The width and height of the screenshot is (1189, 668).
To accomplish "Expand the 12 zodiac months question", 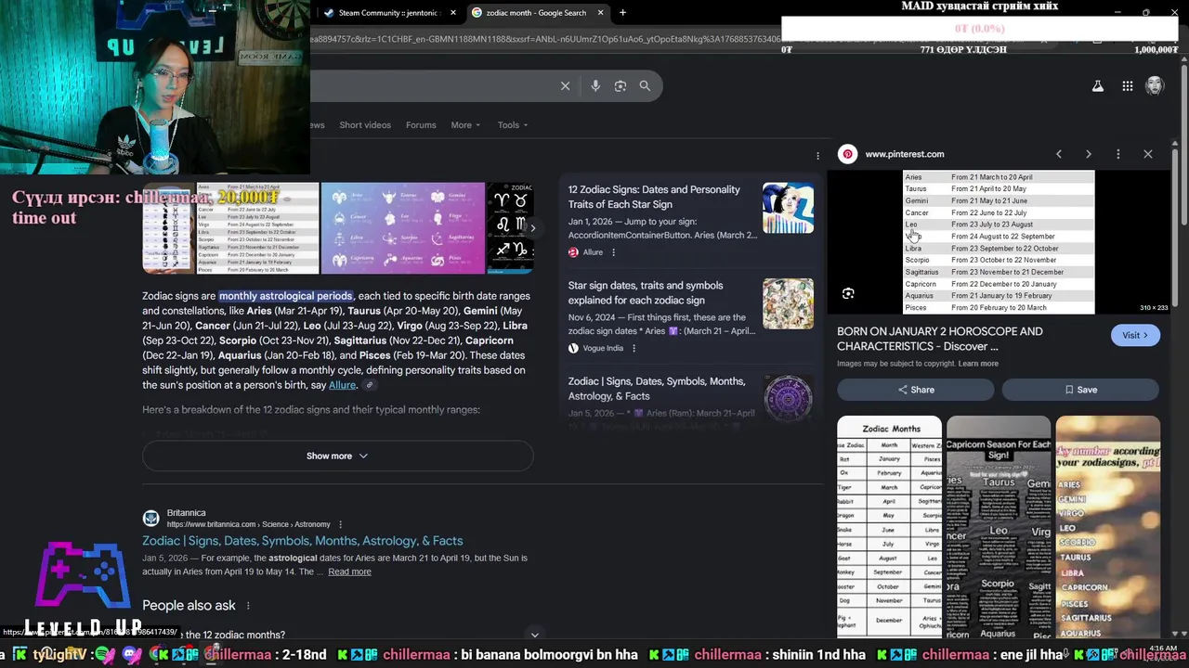I will point(337,635).
